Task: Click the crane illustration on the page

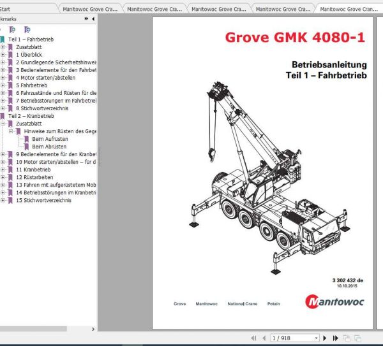Action: click(x=269, y=178)
